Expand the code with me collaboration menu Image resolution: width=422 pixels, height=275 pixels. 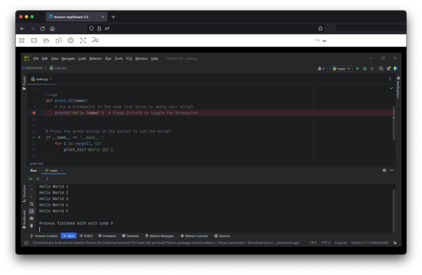click(x=321, y=68)
